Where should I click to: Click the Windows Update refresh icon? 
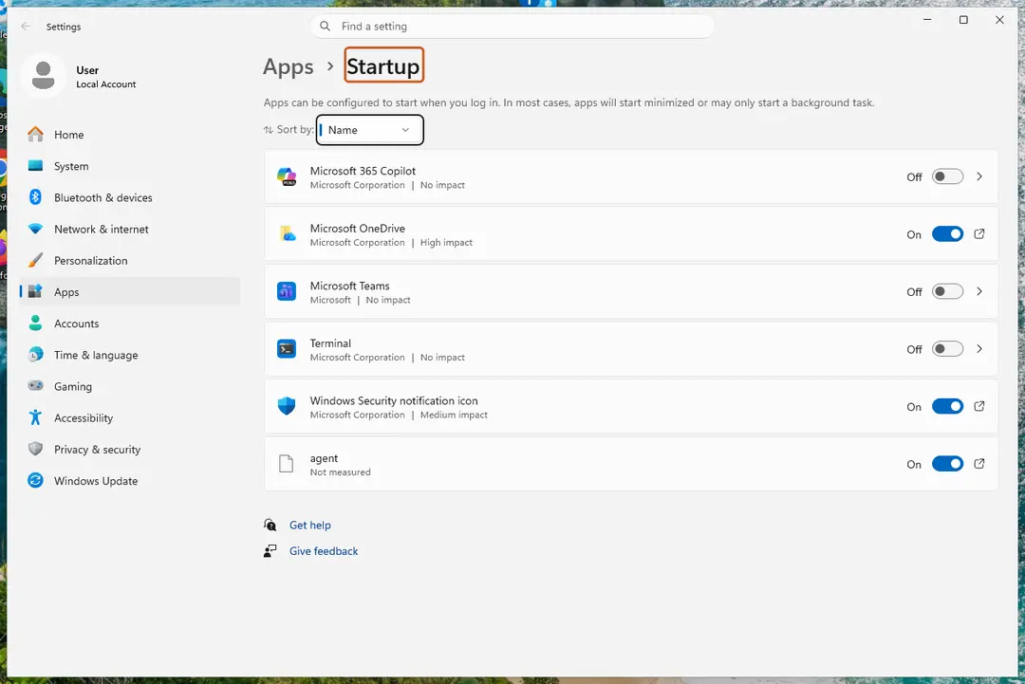tap(35, 481)
